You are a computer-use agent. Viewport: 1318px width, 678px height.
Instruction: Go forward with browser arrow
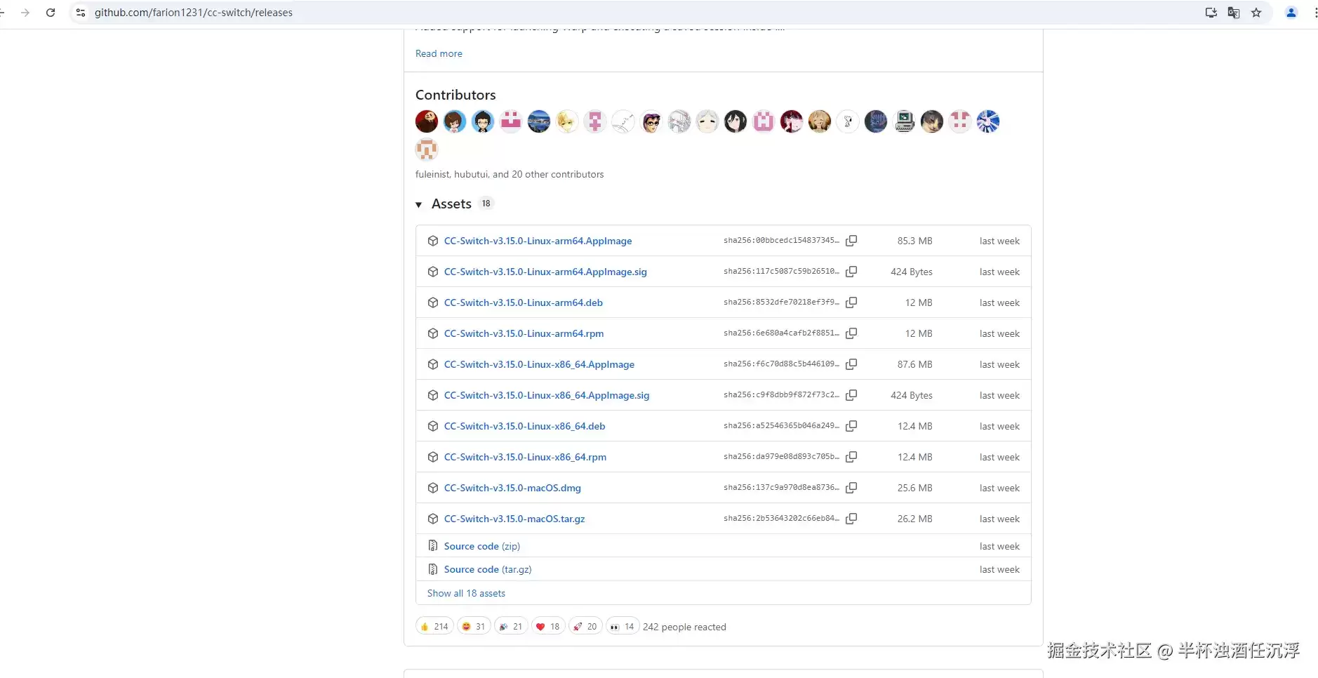click(x=25, y=13)
